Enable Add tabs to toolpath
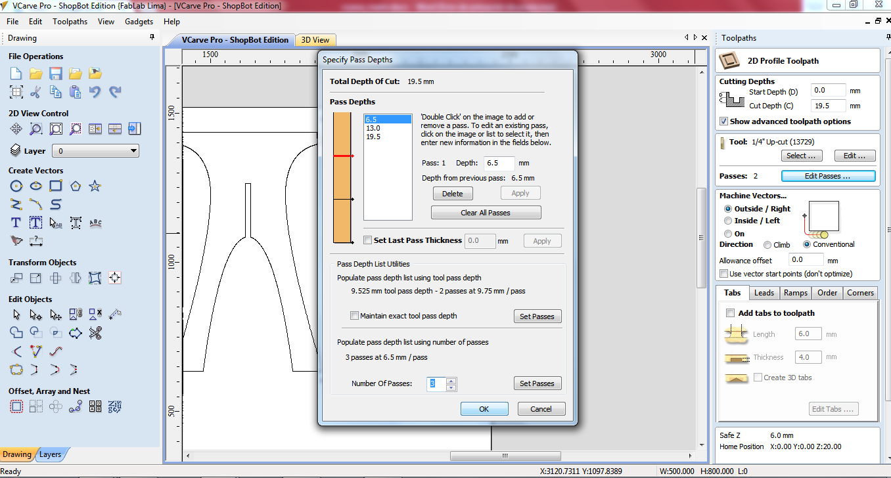 (730, 313)
